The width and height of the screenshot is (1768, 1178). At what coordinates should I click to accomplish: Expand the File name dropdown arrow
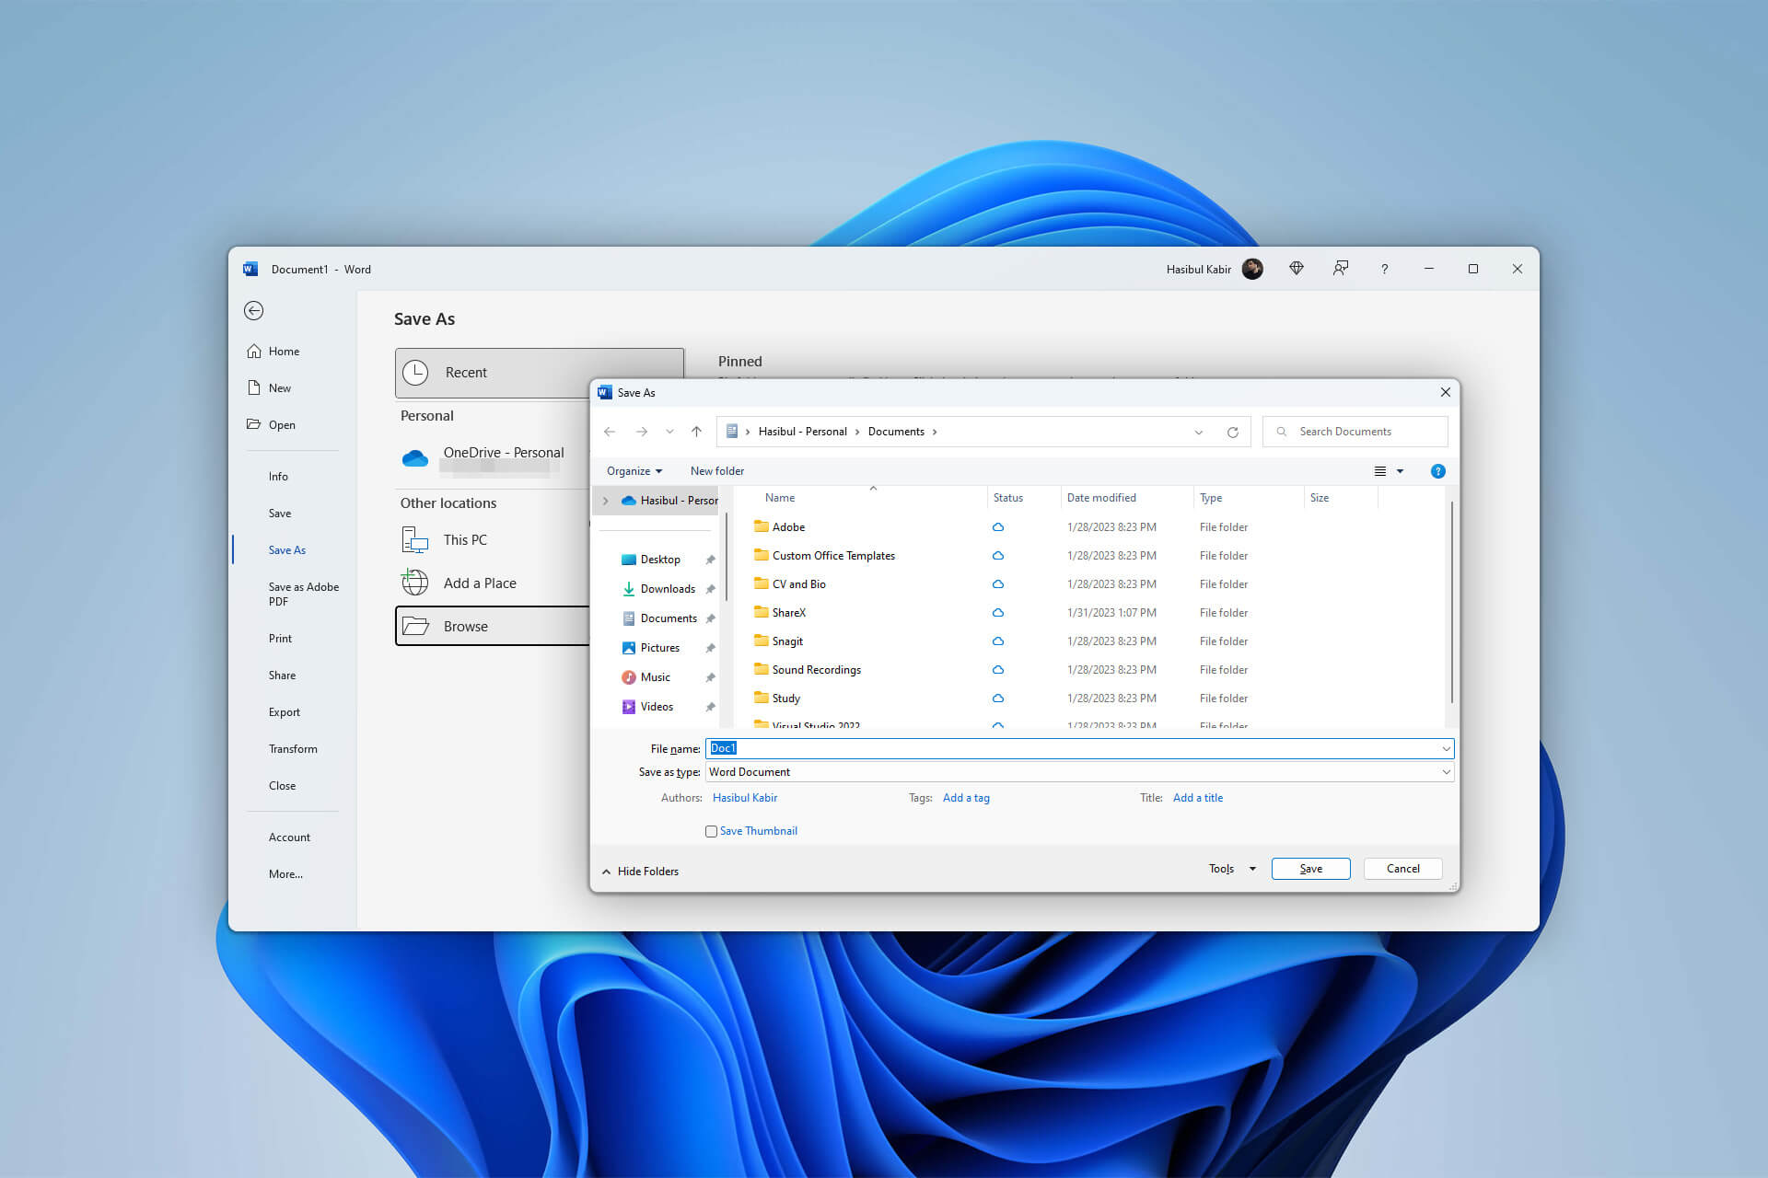1446,748
